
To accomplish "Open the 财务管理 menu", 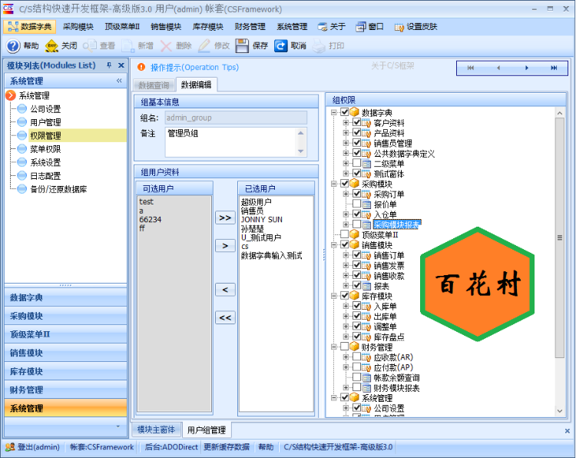I will click(x=250, y=27).
